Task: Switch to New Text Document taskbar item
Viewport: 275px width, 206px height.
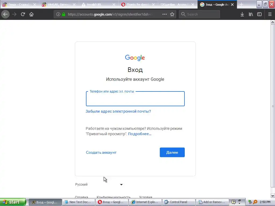Action: tap(79, 202)
